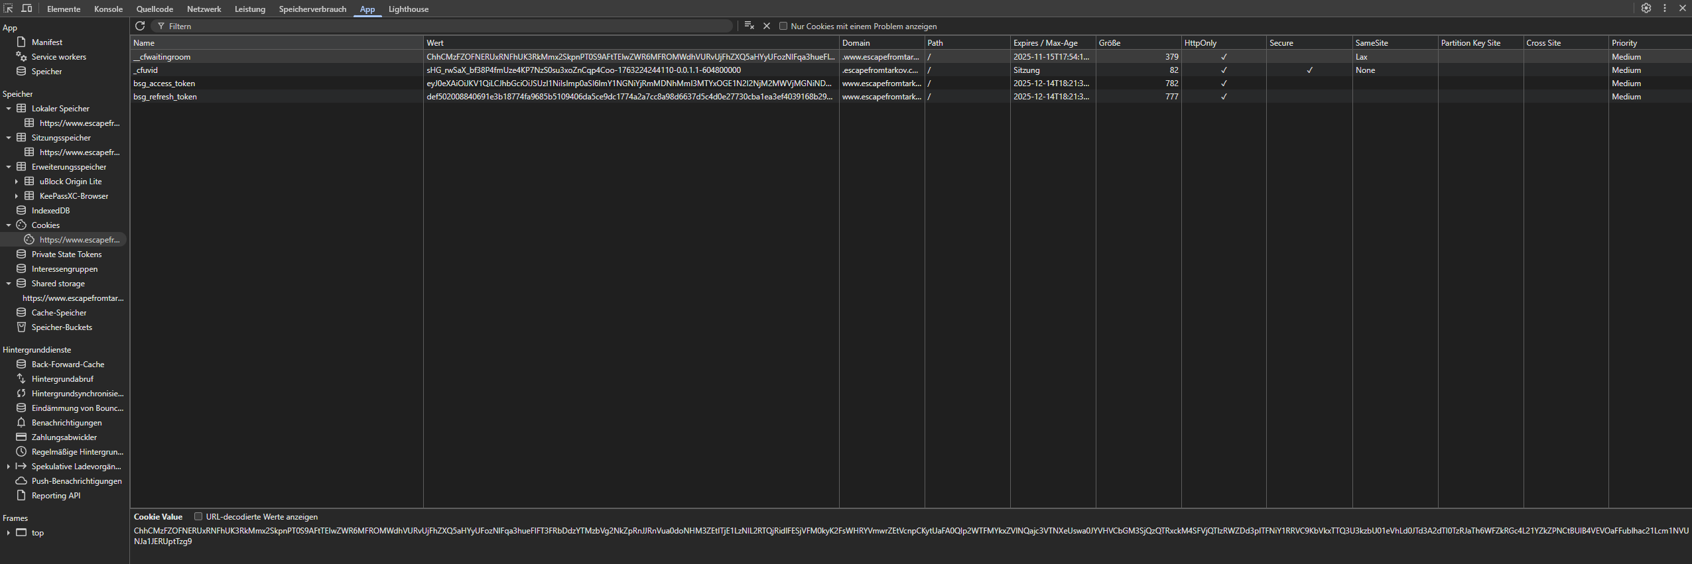Click the delete selected cookie X icon
This screenshot has height=564, width=1692.
(x=767, y=26)
